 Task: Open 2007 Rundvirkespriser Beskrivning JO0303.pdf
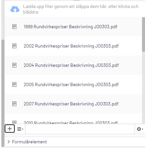pos(71,104)
